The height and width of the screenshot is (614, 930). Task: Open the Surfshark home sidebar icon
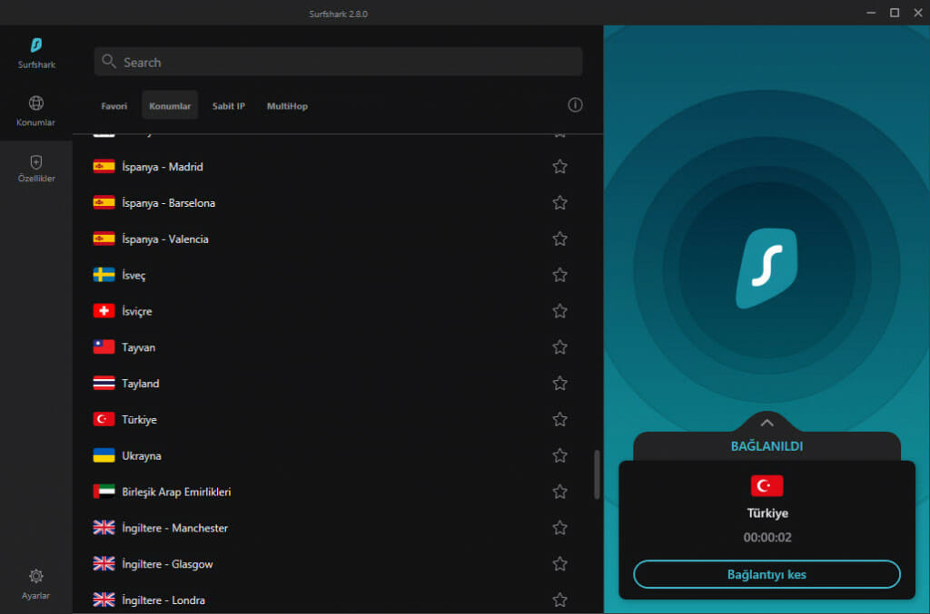click(x=36, y=45)
